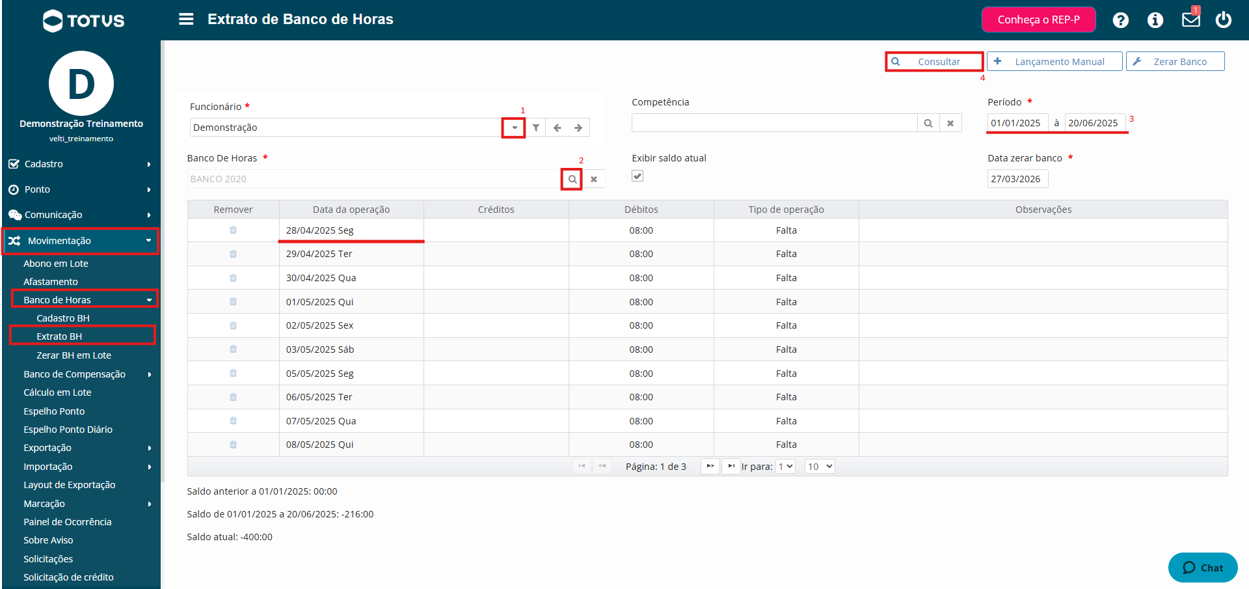Screen dimensions: 1249x589
Task: Click the TOTVS logo
Action: pos(83,21)
